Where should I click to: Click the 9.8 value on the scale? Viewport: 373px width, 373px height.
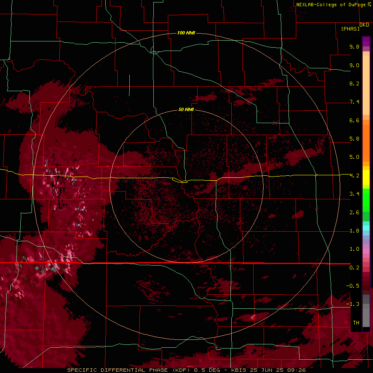point(354,46)
